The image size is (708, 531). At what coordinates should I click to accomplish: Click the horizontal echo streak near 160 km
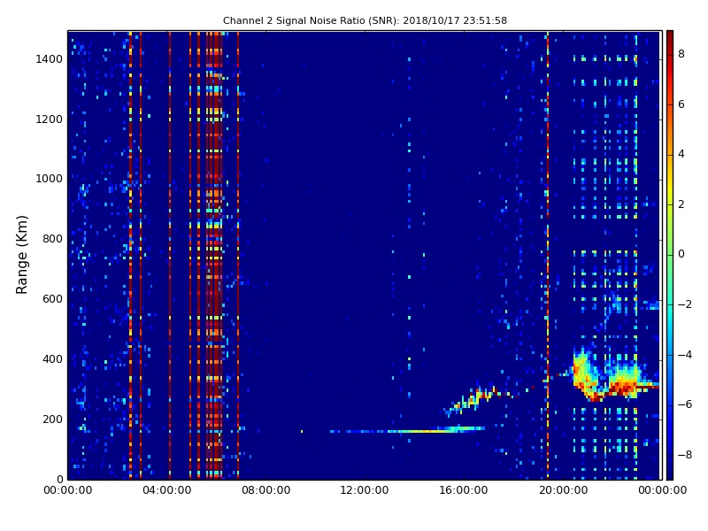[407, 430]
